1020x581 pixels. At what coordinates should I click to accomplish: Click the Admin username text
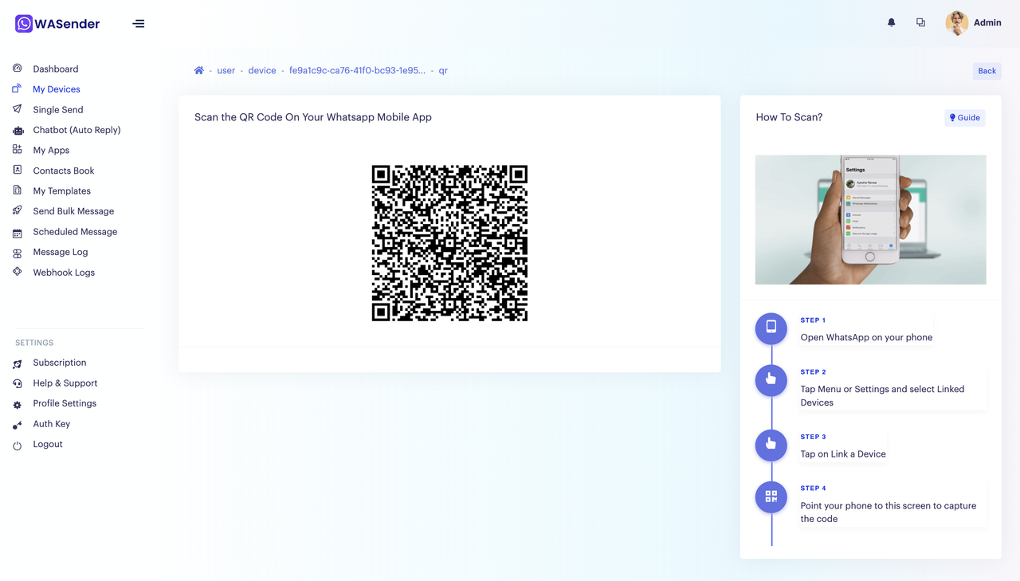pos(987,23)
